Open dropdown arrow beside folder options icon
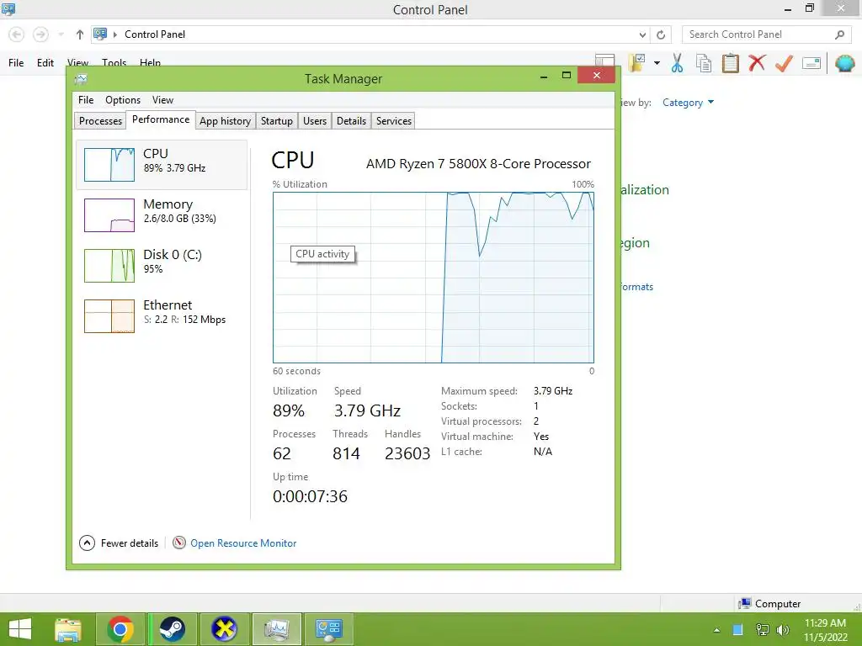This screenshot has height=646, width=862. click(657, 63)
